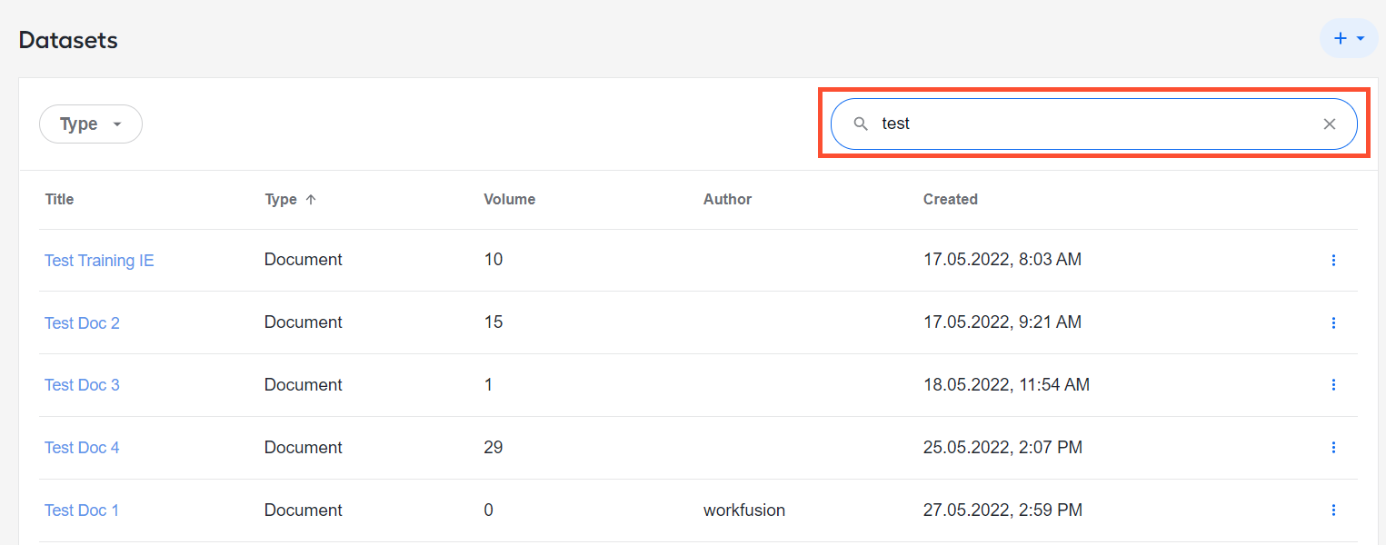Open the Test Doc 4 dataset

tap(82, 448)
